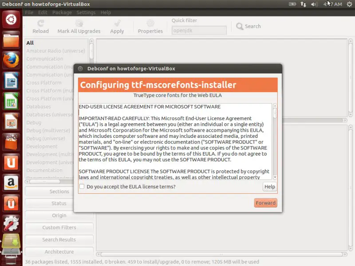The width and height of the screenshot is (355, 266).
Task: Click the Status filter button
Action: (x=59, y=203)
